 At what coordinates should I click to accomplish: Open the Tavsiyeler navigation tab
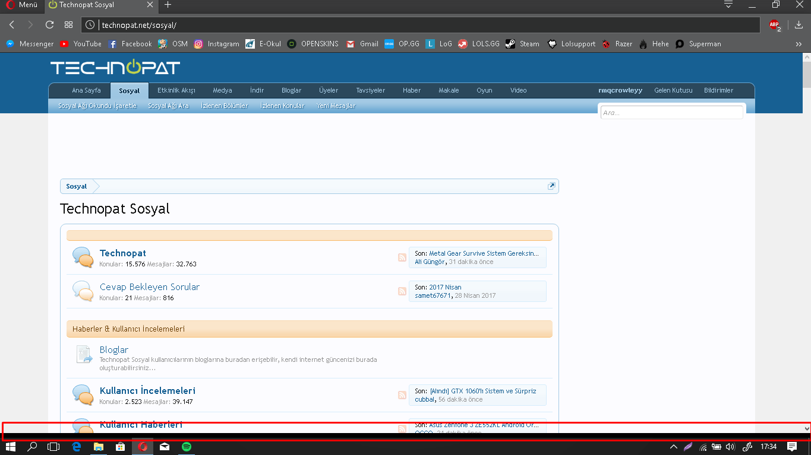click(x=371, y=91)
